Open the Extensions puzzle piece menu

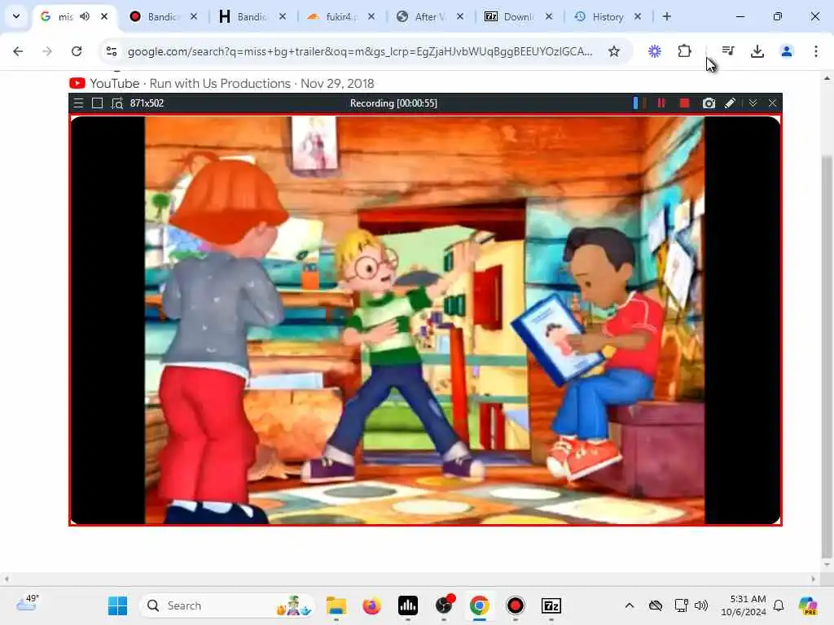pos(684,51)
